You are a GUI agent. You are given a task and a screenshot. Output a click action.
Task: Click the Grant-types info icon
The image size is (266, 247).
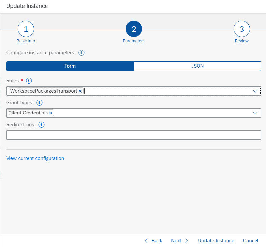click(40, 103)
